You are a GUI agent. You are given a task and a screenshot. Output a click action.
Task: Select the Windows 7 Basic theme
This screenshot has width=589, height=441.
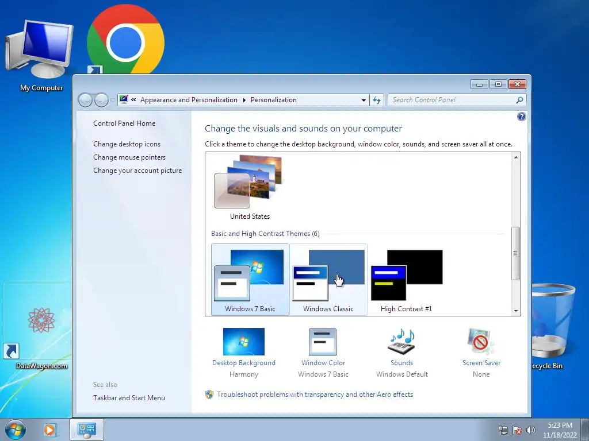(250, 280)
